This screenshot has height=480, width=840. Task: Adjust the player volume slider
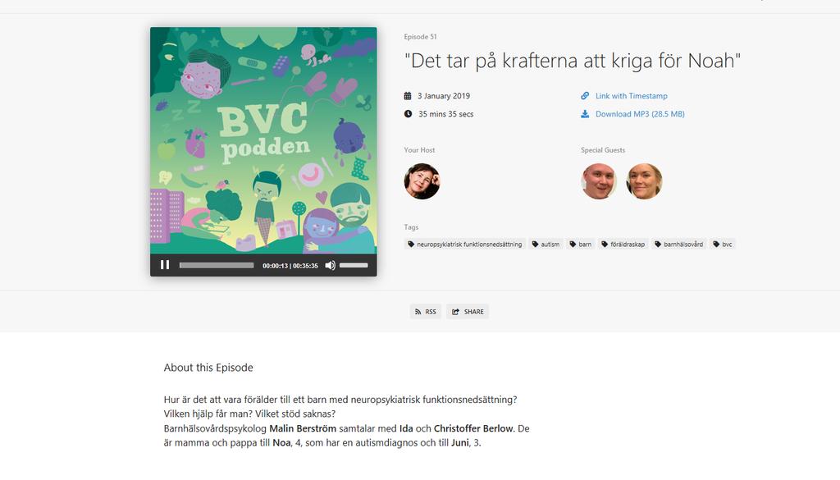[354, 265]
